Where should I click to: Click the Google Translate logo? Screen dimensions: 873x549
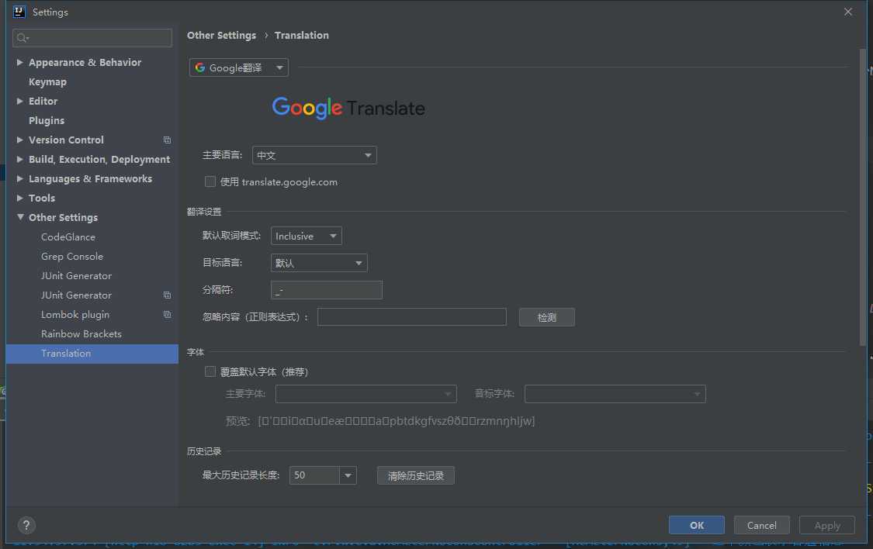click(x=348, y=108)
